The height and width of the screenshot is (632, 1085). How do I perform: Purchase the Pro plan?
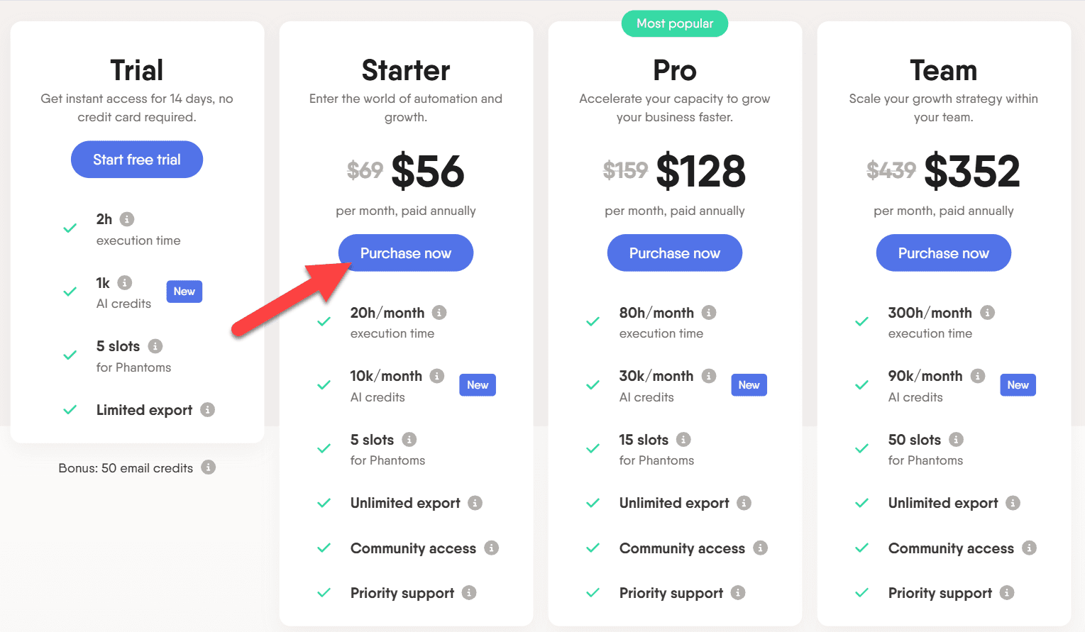tap(674, 253)
